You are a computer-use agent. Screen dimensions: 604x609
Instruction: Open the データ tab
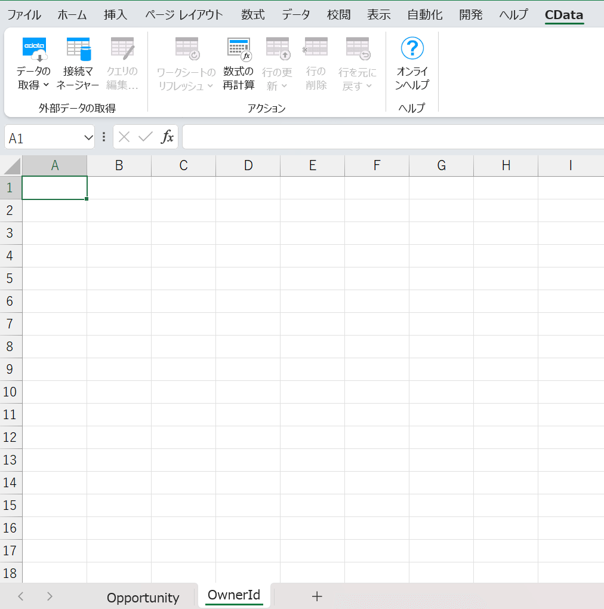(x=296, y=15)
